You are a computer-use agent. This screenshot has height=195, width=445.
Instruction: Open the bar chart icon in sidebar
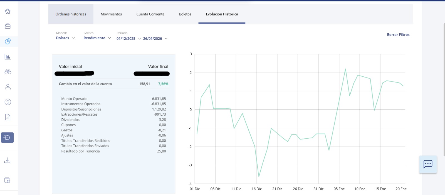[8, 57]
